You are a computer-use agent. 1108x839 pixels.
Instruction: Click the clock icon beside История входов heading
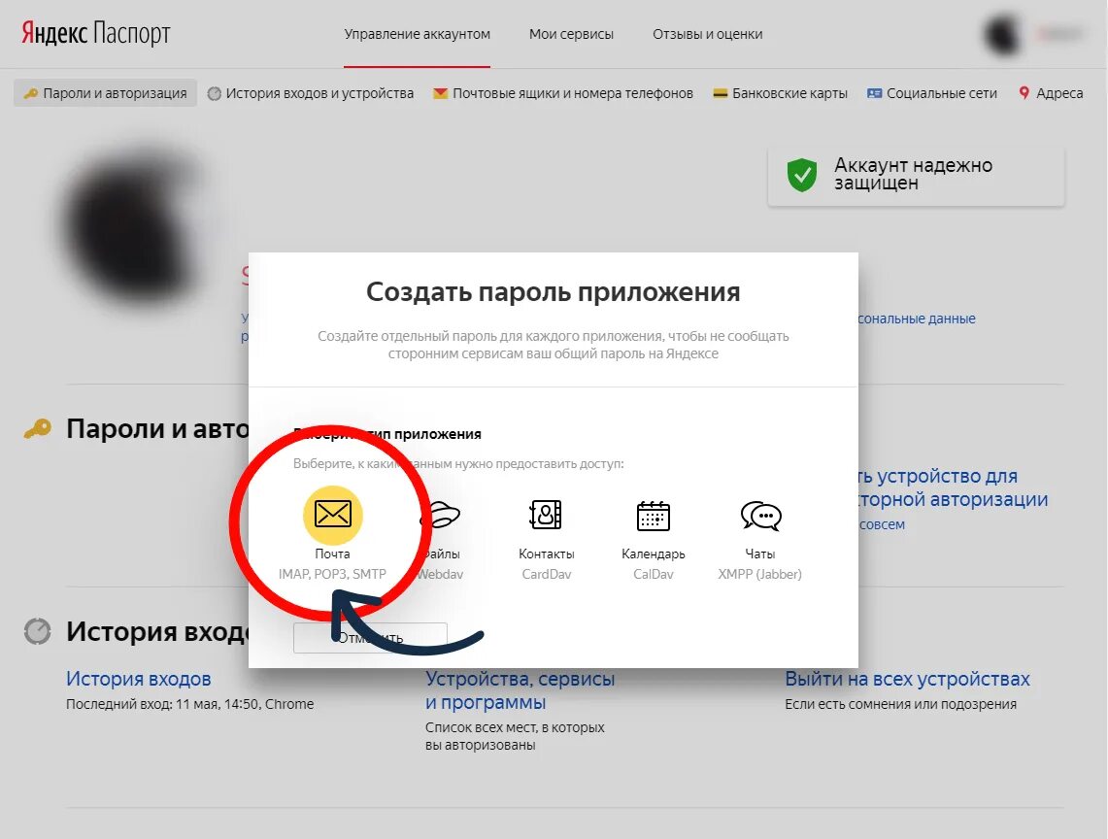coord(38,631)
